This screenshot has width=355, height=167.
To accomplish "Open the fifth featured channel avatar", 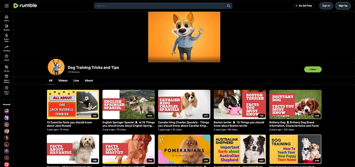I will point(6,138).
